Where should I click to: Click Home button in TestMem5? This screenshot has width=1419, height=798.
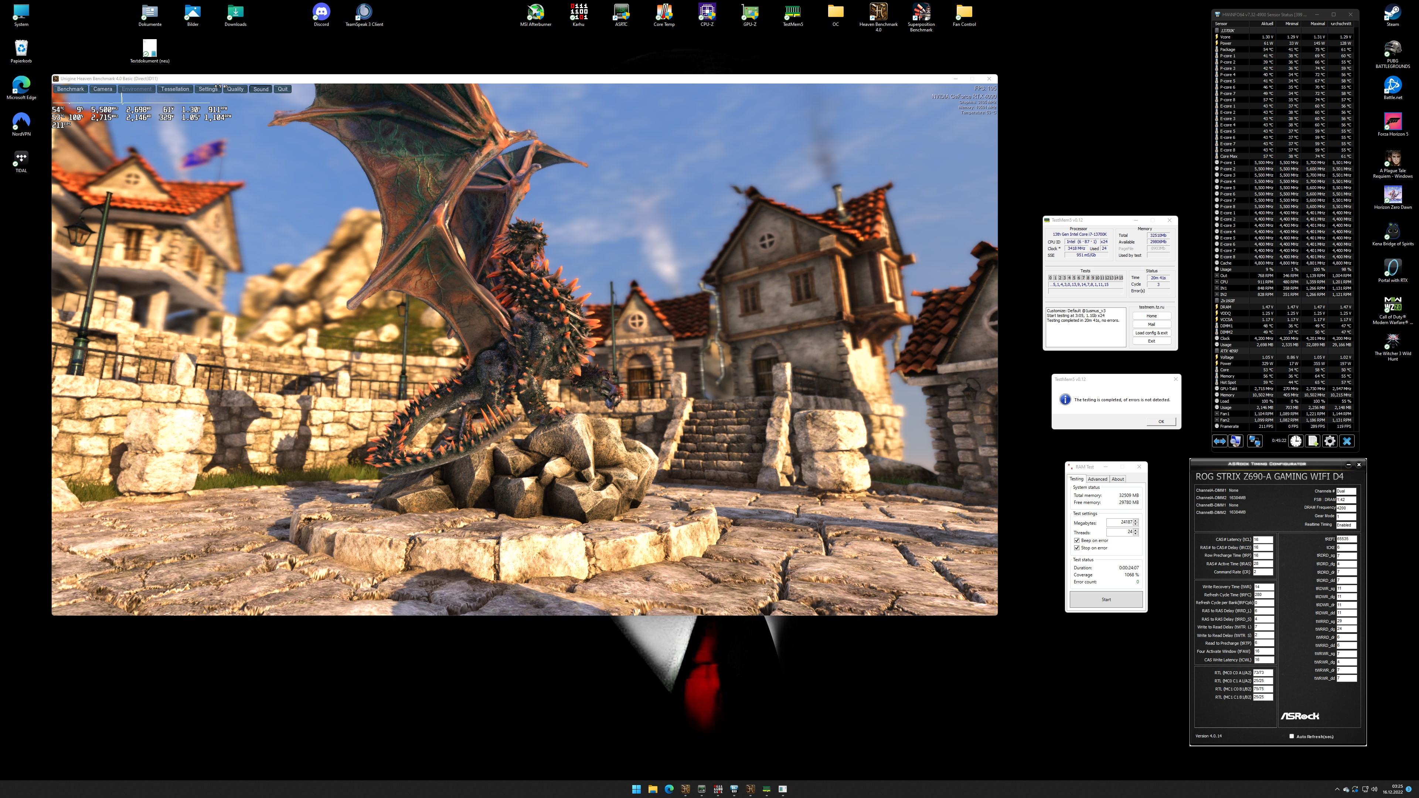click(1151, 316)
